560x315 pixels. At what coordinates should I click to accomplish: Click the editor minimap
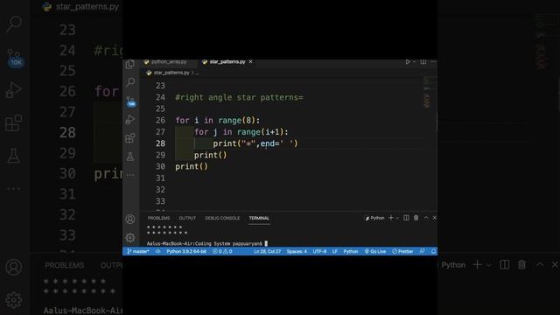point(429,92)
